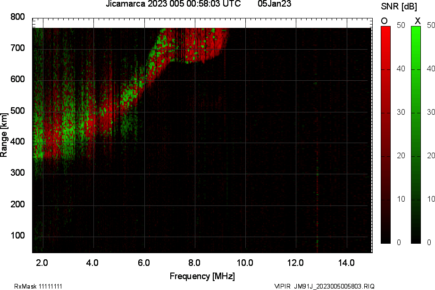Click the date label '05Jan23'

coord(275,4)
